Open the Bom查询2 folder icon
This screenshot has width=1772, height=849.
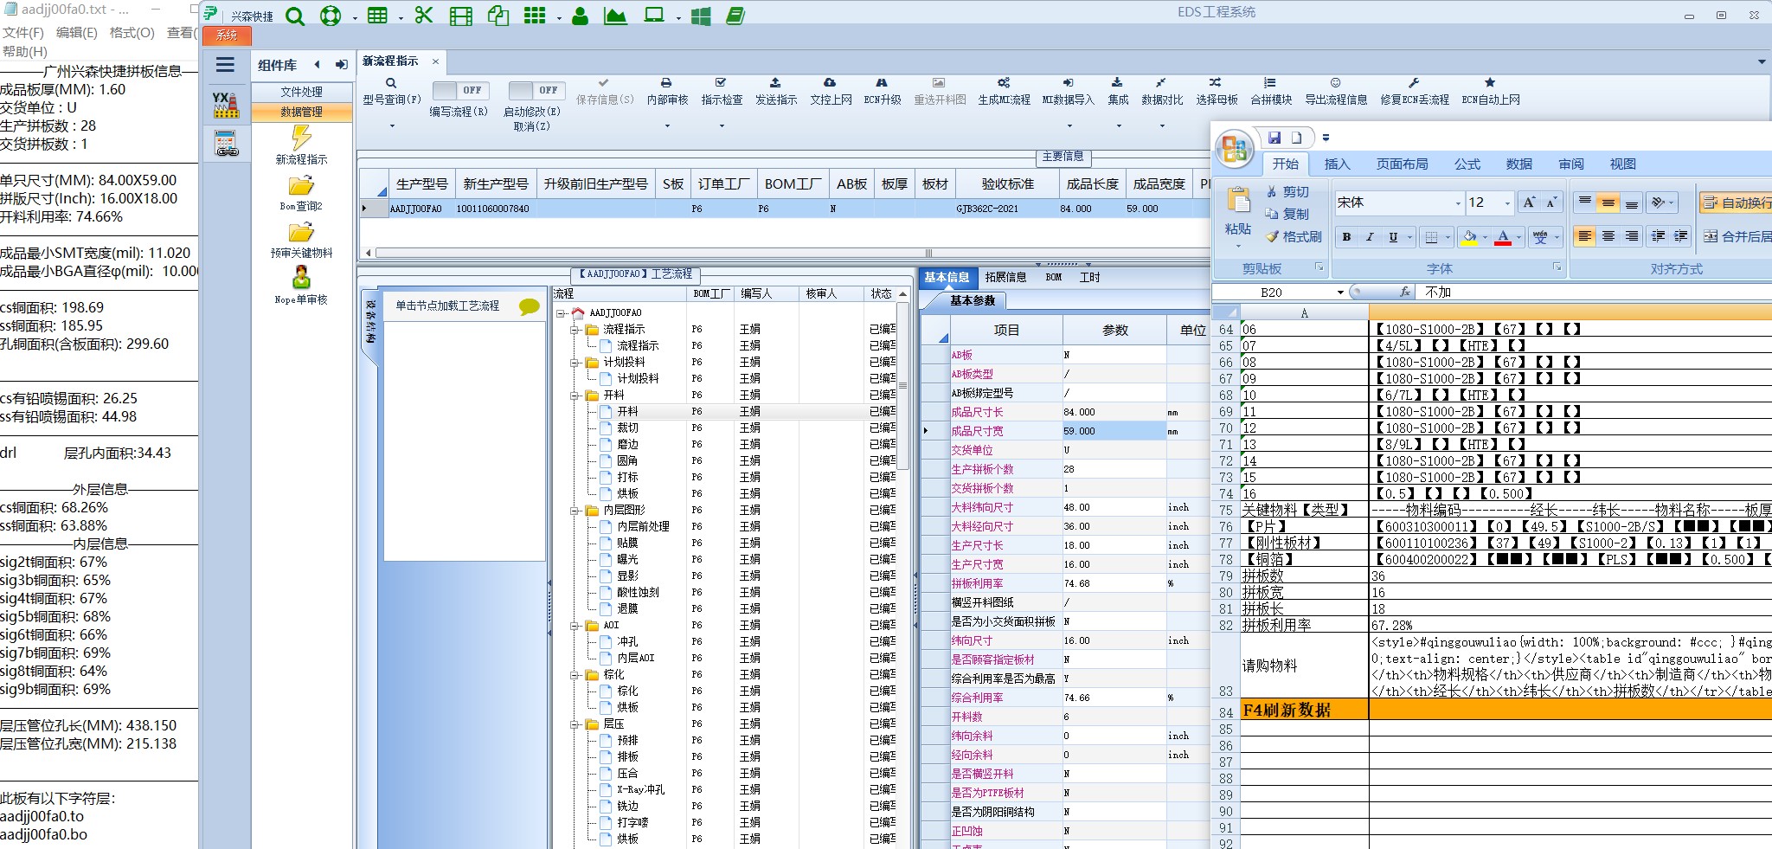pos(301,186)
